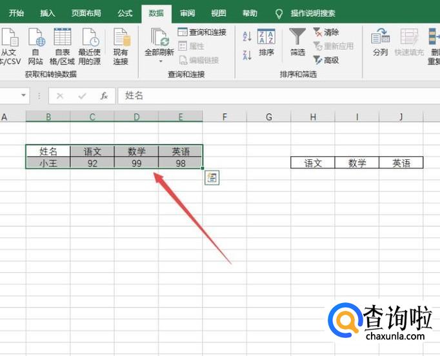440x356 pixels.
Task: Open the Name Box dropdown arrow
Action: (24, 95)
